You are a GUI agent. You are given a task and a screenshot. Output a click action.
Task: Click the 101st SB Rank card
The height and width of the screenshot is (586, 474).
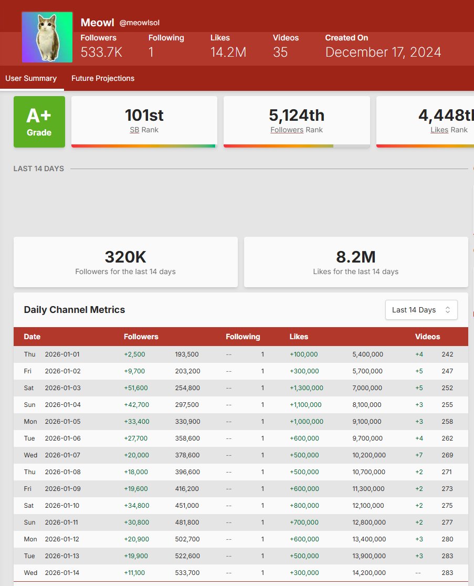click(144, 122)
